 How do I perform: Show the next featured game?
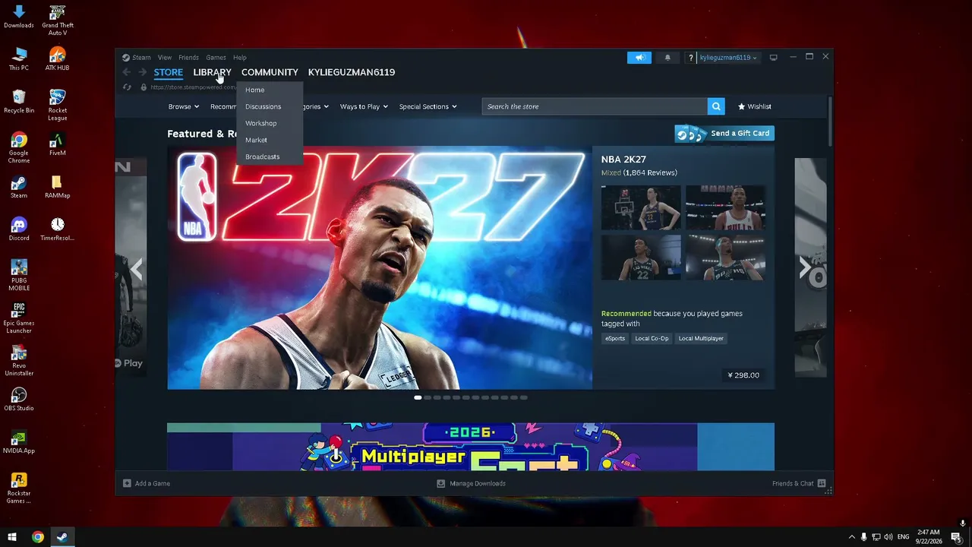(x=805, y=267)
